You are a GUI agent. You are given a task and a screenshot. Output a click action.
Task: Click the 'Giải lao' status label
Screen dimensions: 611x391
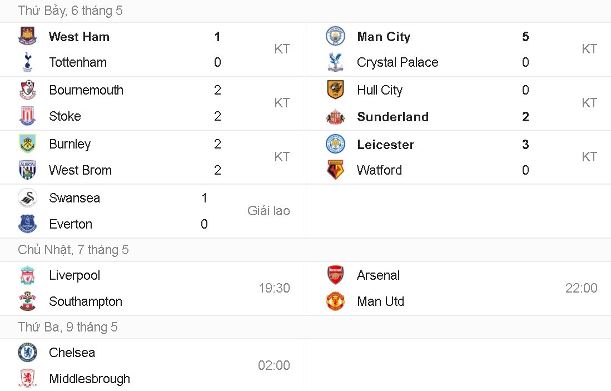click(x=269, y=211)
